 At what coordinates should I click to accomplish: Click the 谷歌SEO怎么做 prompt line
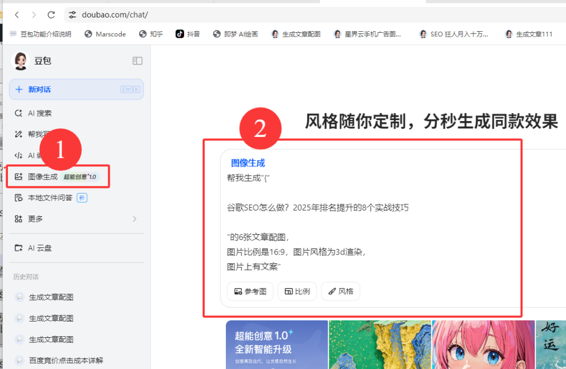[318, 208]
